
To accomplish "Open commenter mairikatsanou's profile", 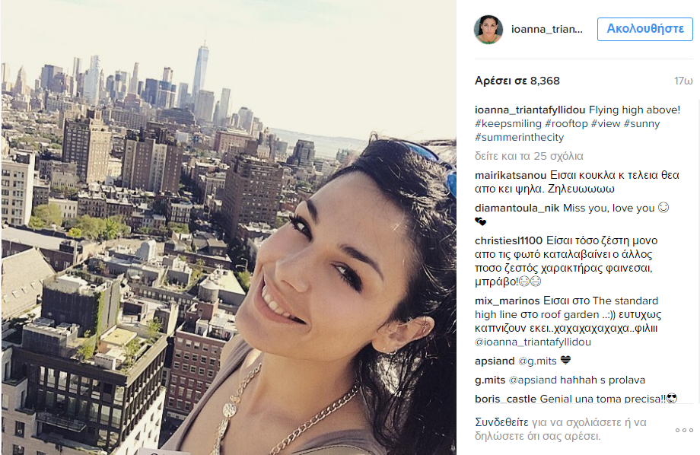I will point(511,175).
